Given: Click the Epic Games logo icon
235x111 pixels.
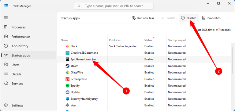Looking at the screenshot, I should pos(67,59).
